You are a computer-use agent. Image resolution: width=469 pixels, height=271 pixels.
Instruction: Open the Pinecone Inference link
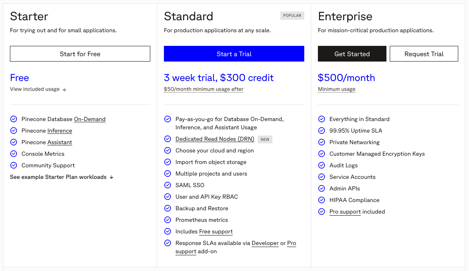click(x=59, y=131)
